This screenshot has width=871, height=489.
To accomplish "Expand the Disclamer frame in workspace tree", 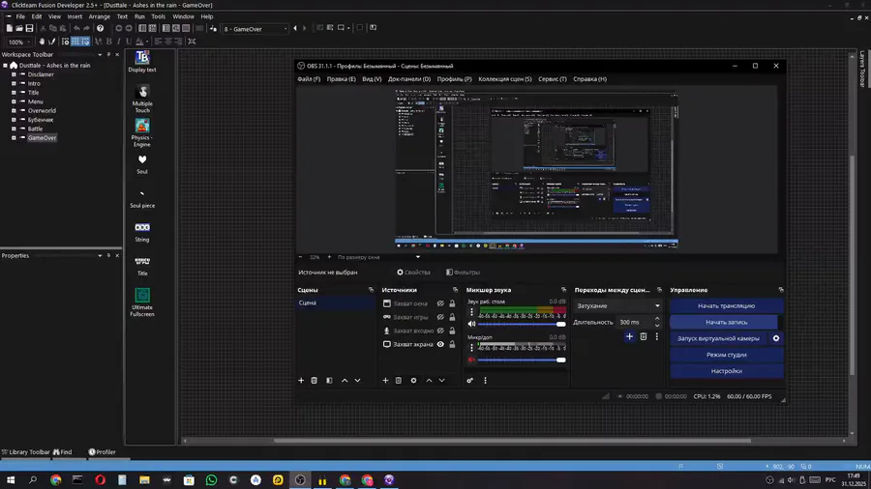I will tap(14, 74).
